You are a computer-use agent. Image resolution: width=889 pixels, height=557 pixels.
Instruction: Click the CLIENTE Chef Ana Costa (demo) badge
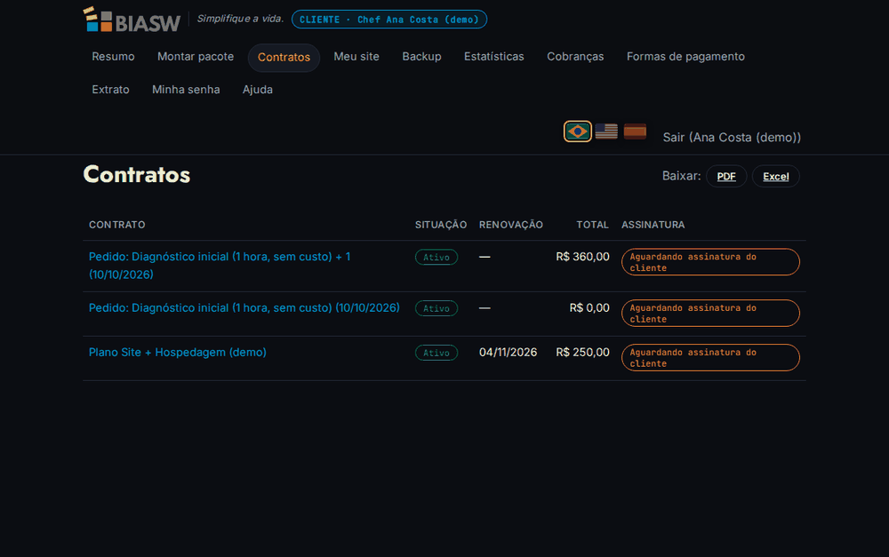coord(389,20)
